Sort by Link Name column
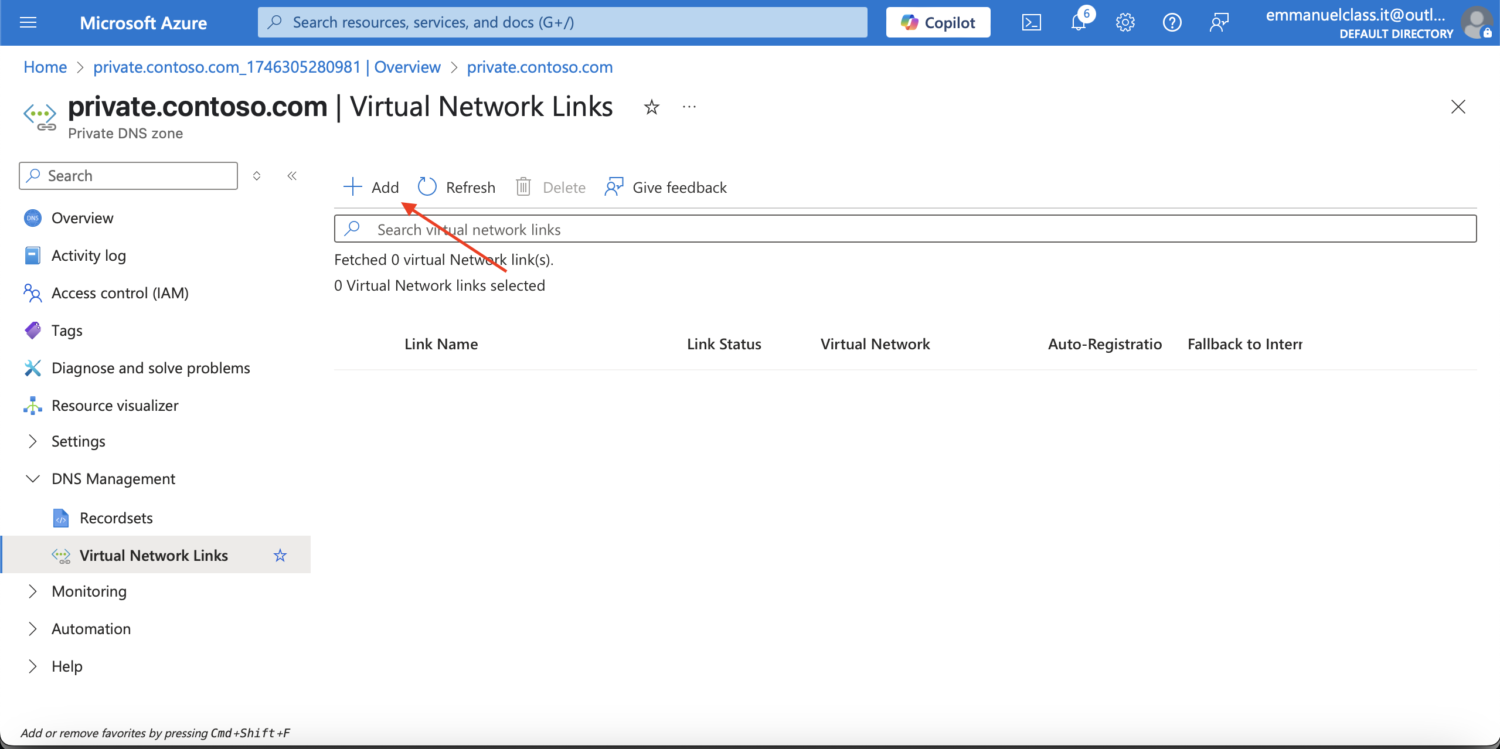The height and width of the screenshot is (749, 1500). (x=441, y=344)
